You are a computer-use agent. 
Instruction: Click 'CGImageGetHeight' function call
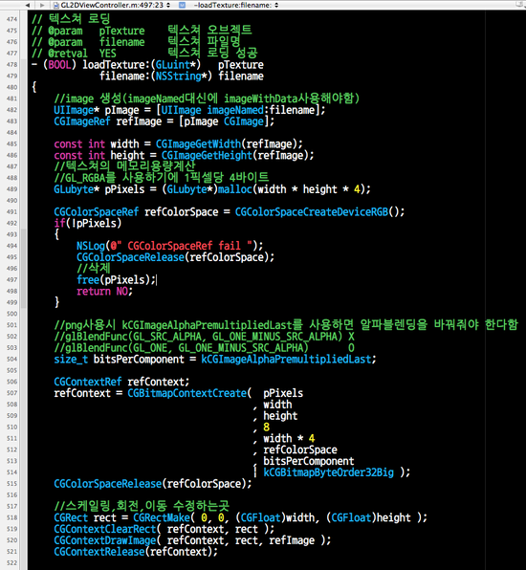(207, 155)
